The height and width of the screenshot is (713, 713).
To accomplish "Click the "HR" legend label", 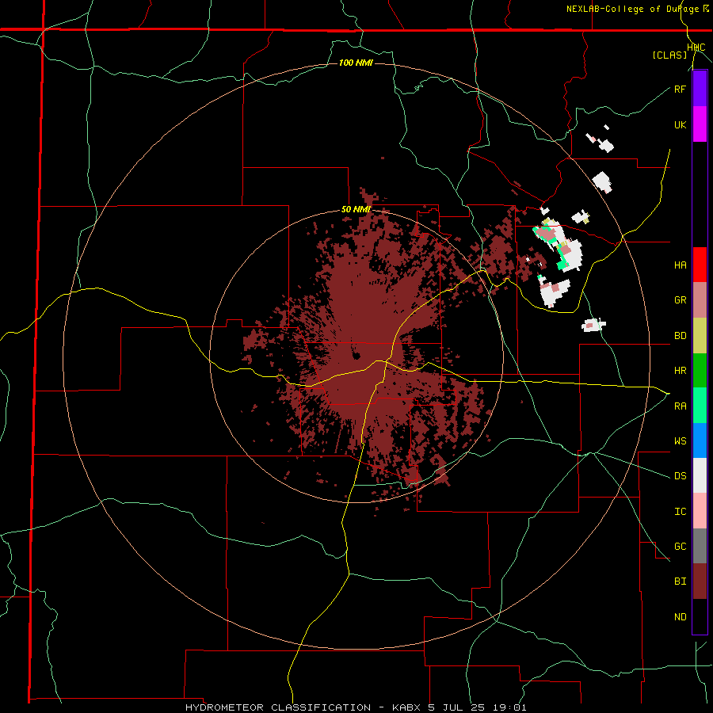I will (680, 371).
